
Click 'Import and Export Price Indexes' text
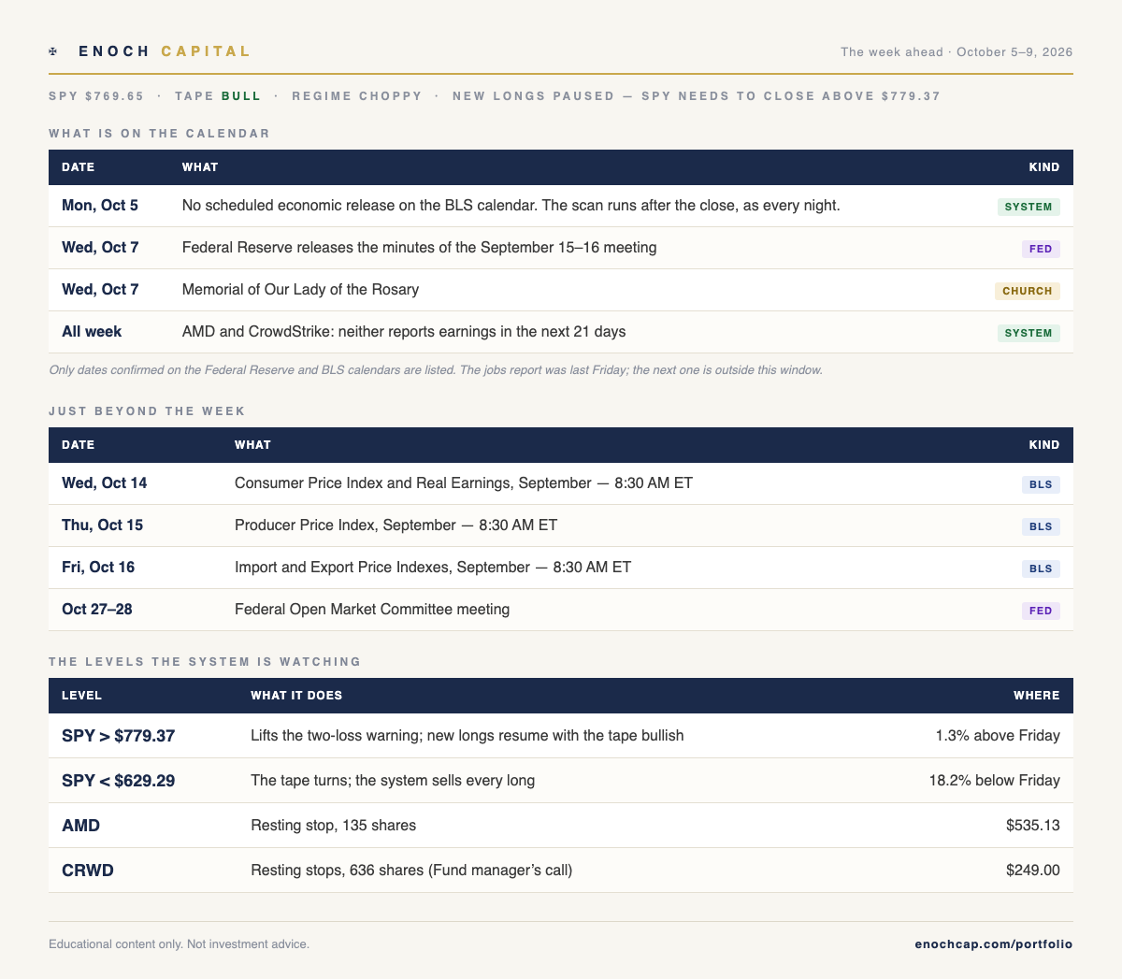click(433, 568)
